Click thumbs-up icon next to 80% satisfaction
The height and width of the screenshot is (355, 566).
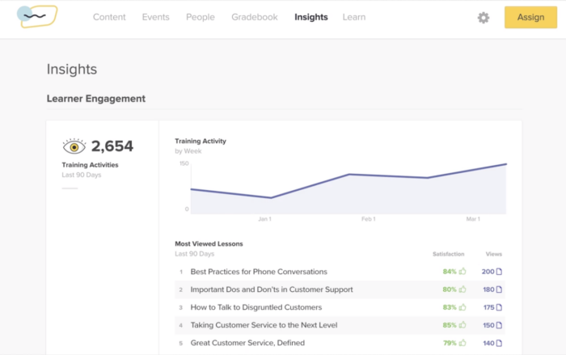[x=463, y=289]
